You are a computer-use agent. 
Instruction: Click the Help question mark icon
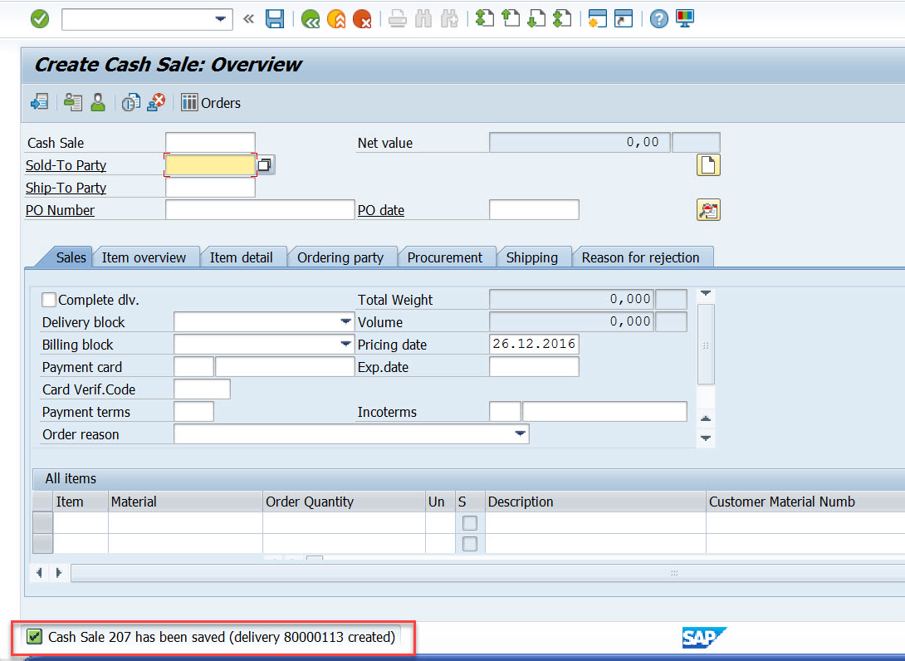tap(658, 19)
